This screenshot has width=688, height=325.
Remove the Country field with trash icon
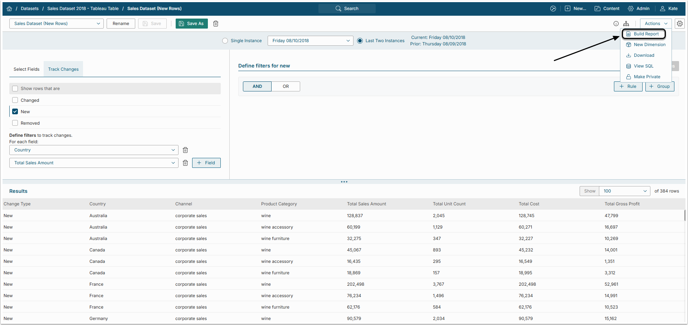click(x=185, y=150)
